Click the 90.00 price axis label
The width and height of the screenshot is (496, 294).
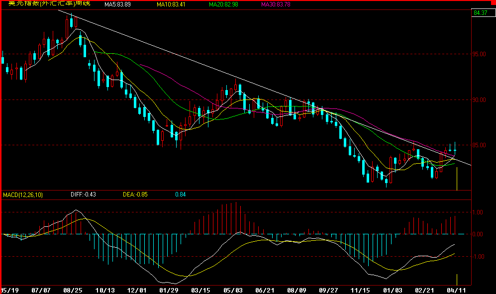[479, 100]
